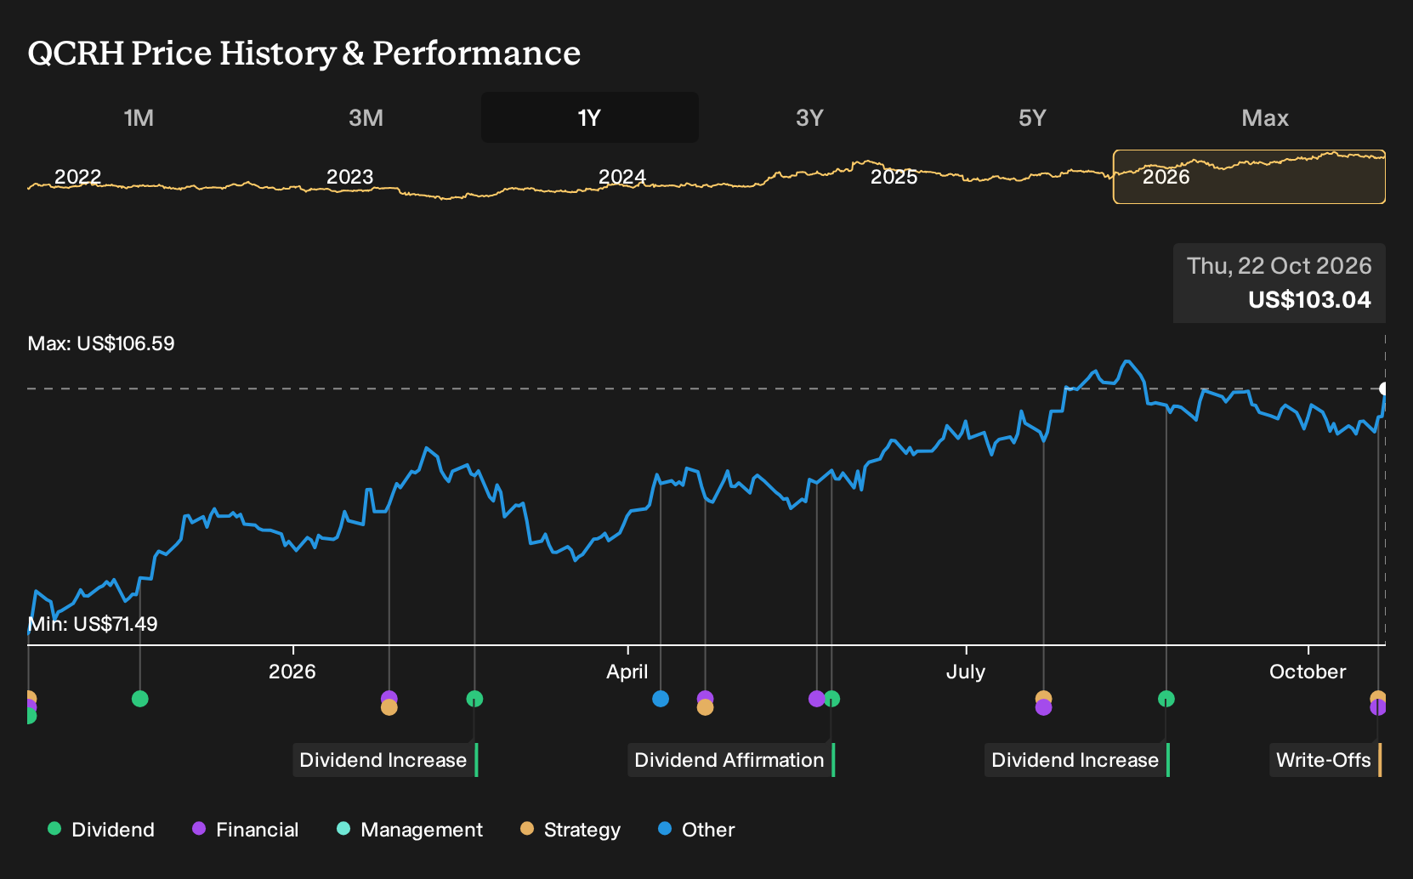1413x879 pixels.
Task: Click the orange strategy dot after April
Action: (705, 707)
